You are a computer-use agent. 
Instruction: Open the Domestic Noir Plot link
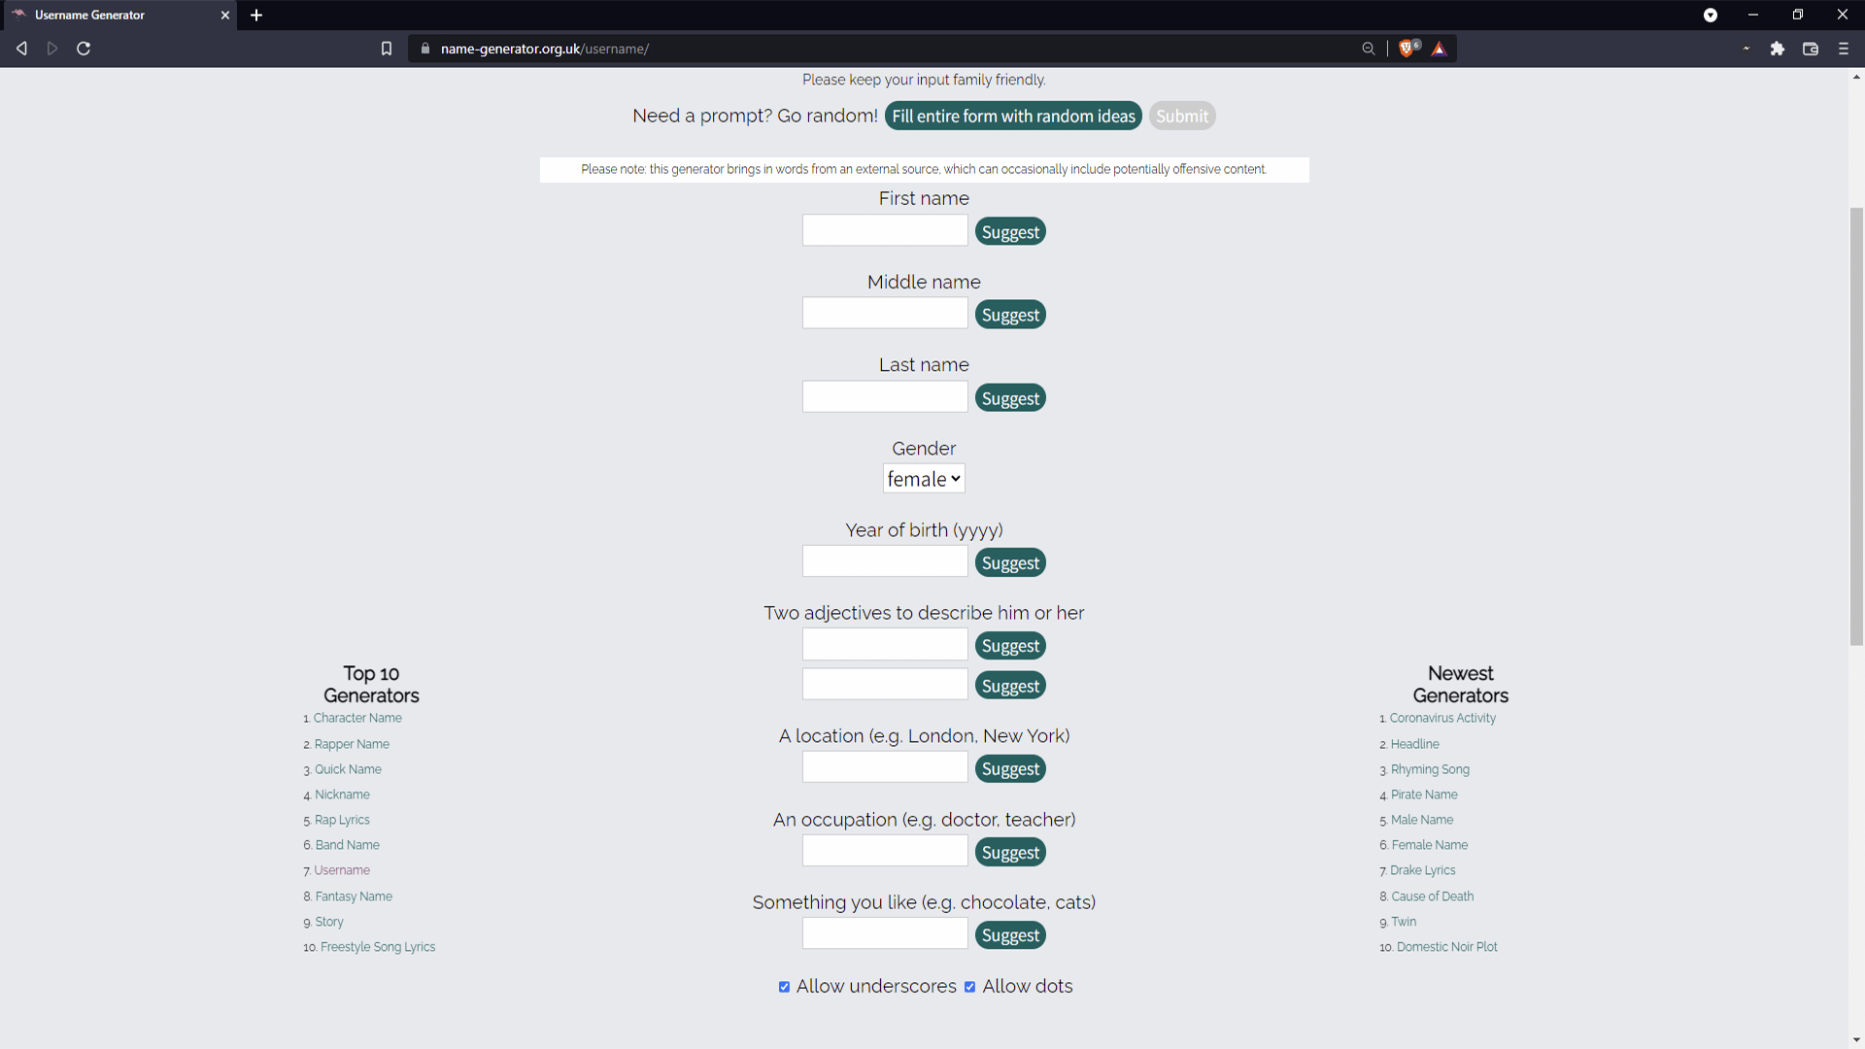(1447, 947)
